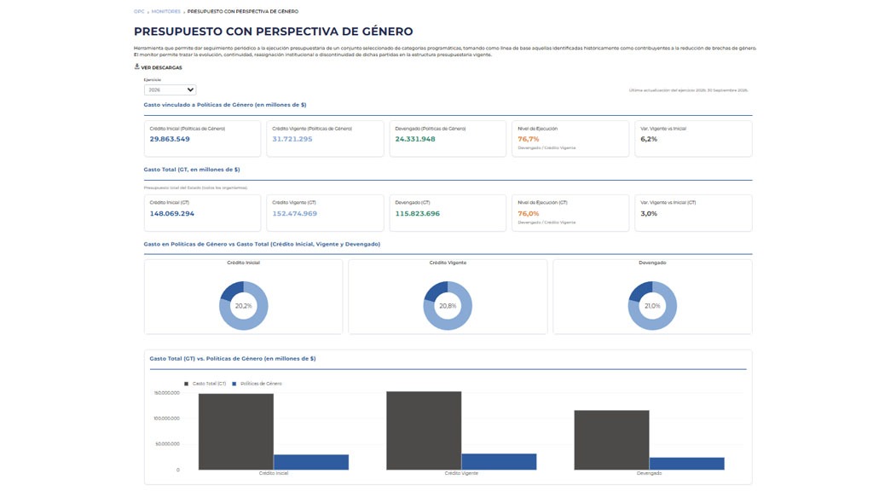The image size is (873, 491).
Task: Click the 50.000.000 y-axis label
Action: click(x=168, y=444)
